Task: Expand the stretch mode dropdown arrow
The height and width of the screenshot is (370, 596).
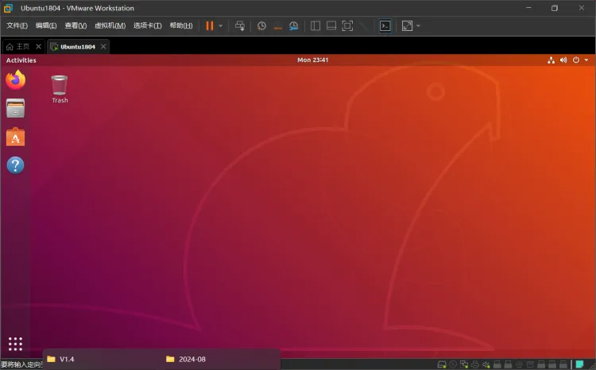Action: coord(419,26)
